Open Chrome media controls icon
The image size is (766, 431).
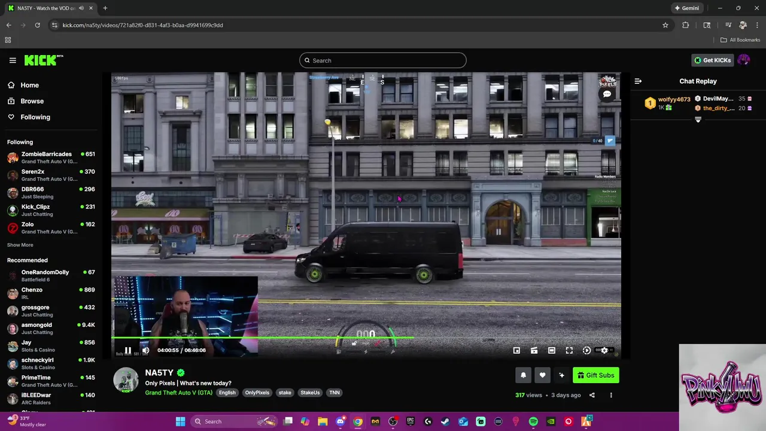coord(728,25)
